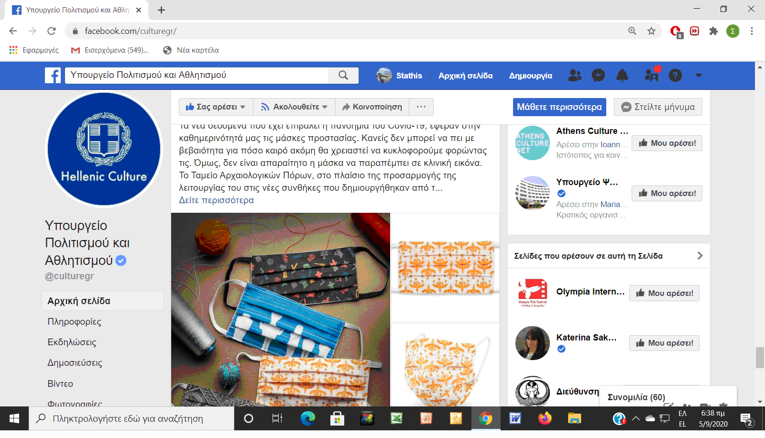The height and width of the screenshot is (438, 765).
Task: Select 'Πληροφορίες' in the sidebar
Action: coord(74,322)
